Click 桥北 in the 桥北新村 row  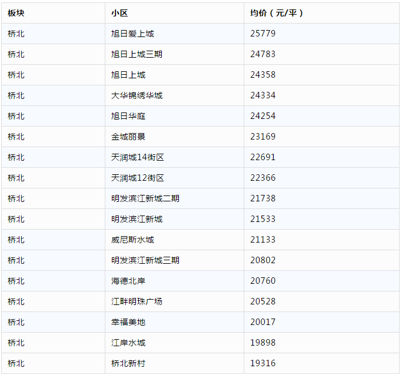(16, 363)
